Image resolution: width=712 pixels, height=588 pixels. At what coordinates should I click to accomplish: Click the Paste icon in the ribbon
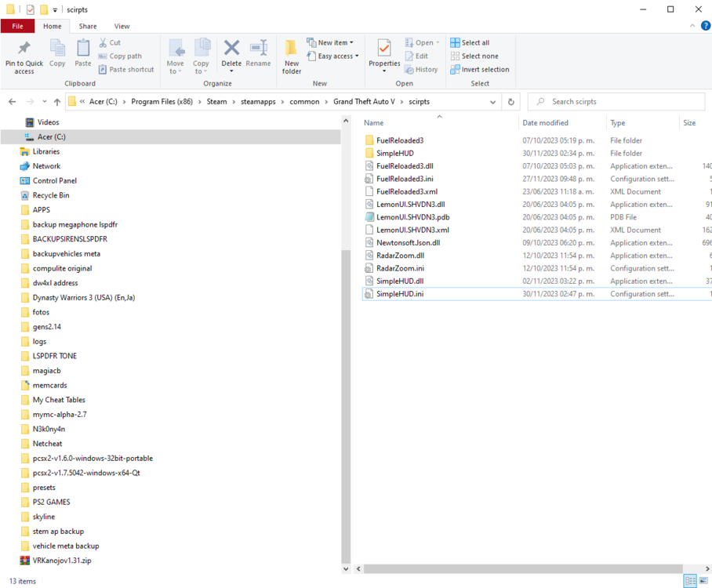click(82, 55)
